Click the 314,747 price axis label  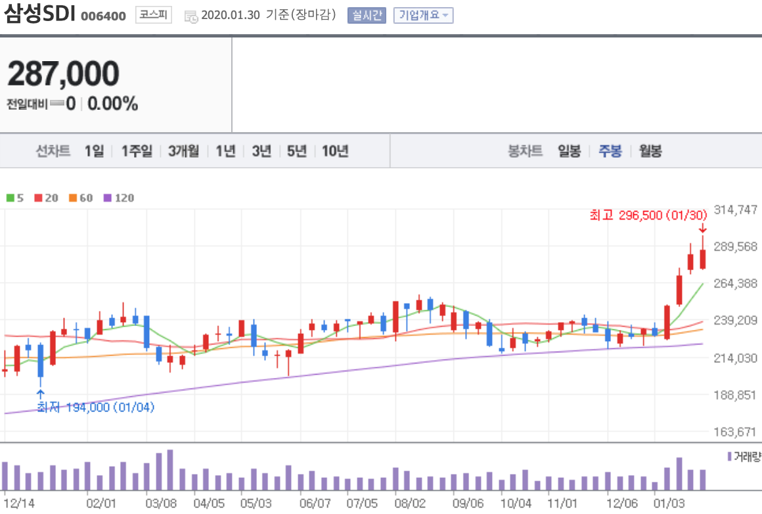coord(735,210)
